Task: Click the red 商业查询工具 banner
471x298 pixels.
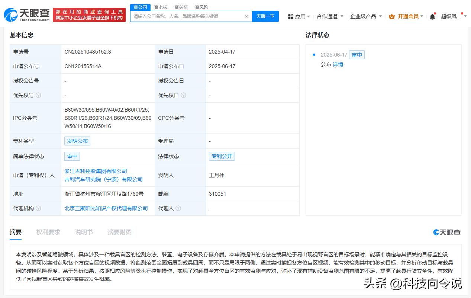Action: click(x=89, y=15)
